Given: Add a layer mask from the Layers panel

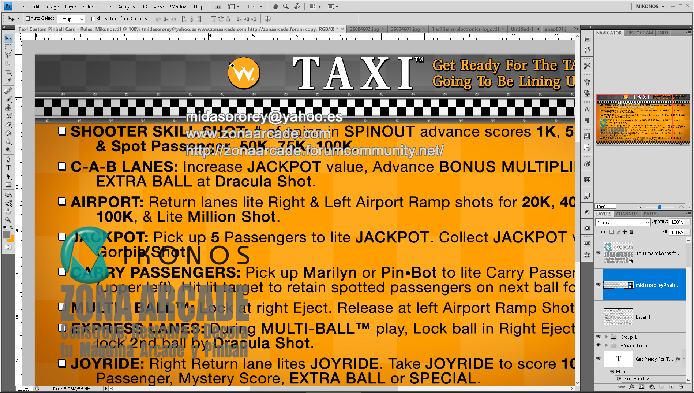Looking at the screenshot, I should coord(642,386).
